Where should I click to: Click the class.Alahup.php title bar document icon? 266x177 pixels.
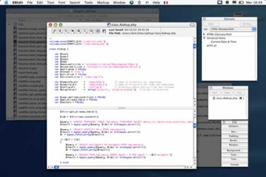coord(109,25)
